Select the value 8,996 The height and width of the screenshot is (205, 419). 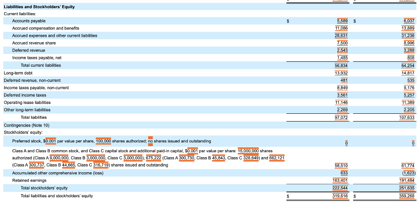[x=409, y=43]
